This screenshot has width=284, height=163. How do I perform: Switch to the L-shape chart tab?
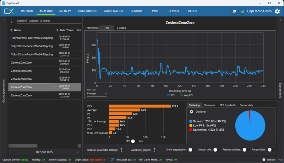(121, 28)
